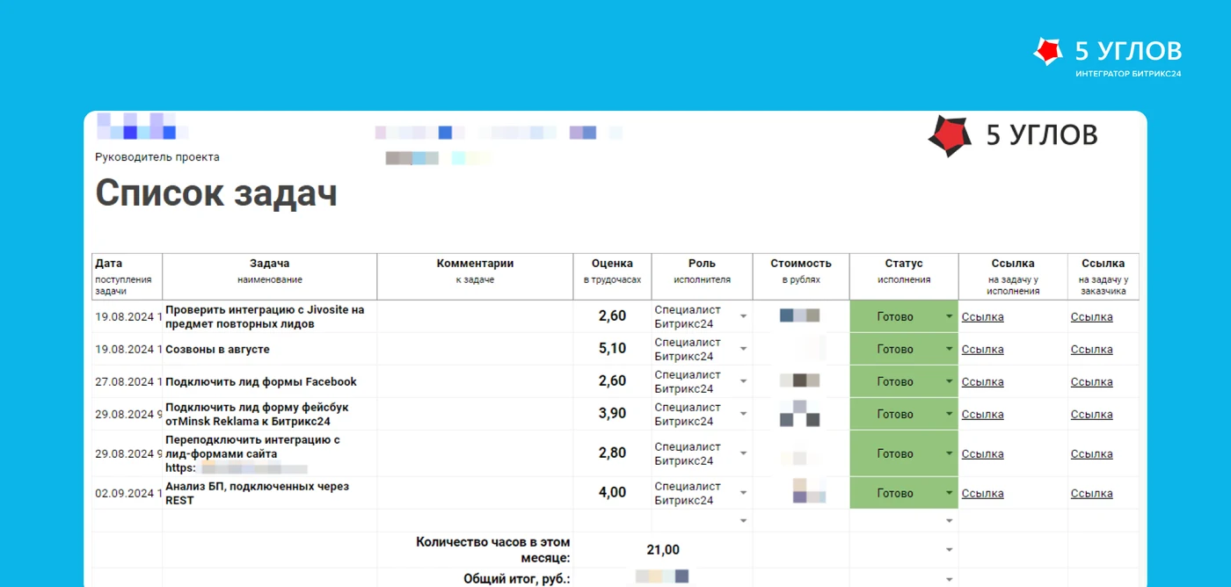This screenshot has width=1231, height=587.
Task: Expand role dropdown for Анализ БП task
Action: 743,494
